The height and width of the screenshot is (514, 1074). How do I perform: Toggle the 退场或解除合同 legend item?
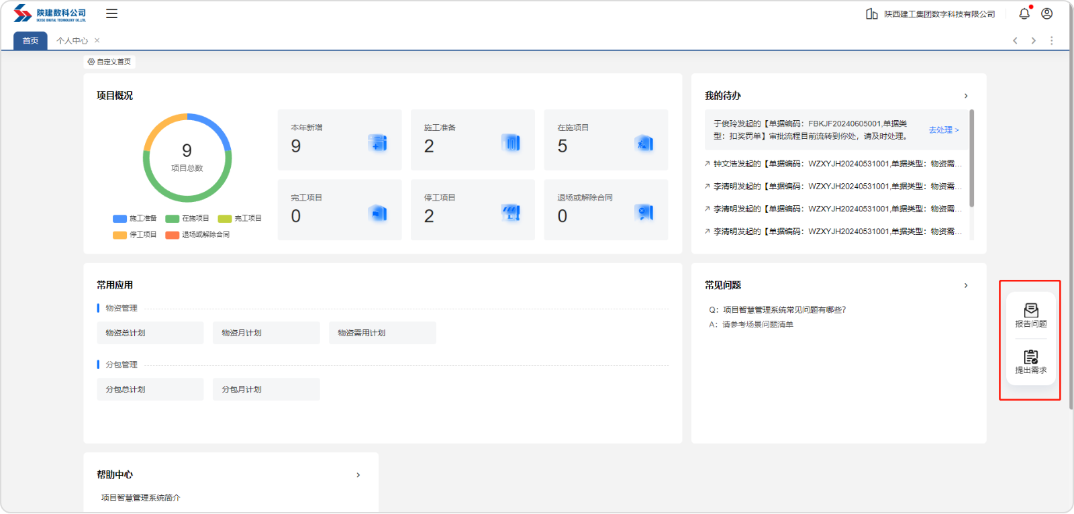(198, 235)
